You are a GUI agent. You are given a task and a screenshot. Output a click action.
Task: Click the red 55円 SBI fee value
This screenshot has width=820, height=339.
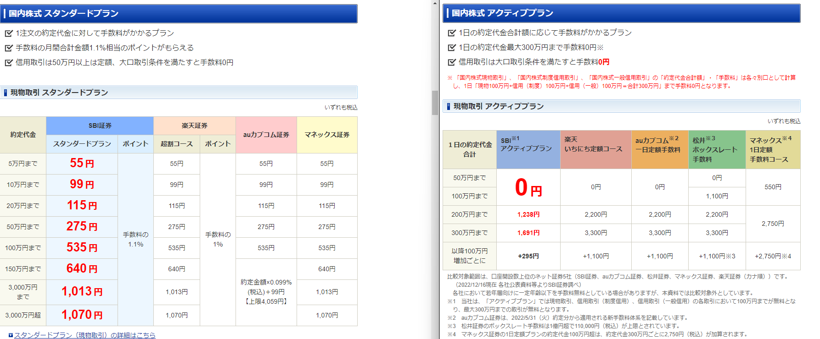click(x=82, y=163)
